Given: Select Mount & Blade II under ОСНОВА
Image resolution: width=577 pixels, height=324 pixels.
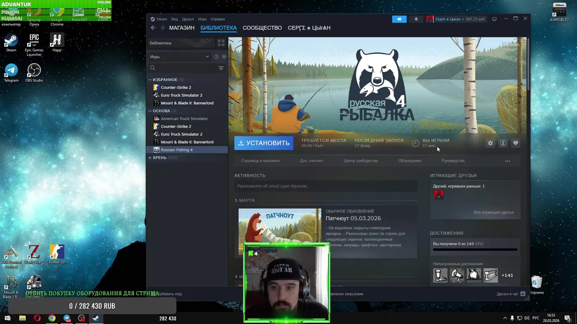Looking at the screenshot, I should (188, 142).
